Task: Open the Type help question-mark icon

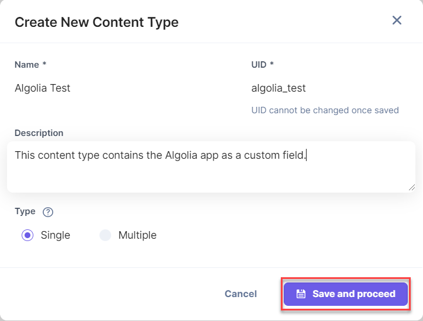Action: coord(48,212)
